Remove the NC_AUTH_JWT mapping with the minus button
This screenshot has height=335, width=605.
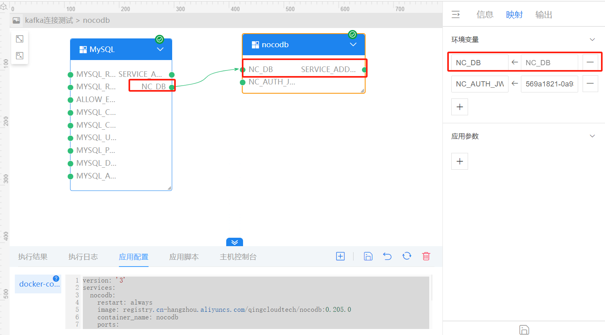(x=590, y=84)
